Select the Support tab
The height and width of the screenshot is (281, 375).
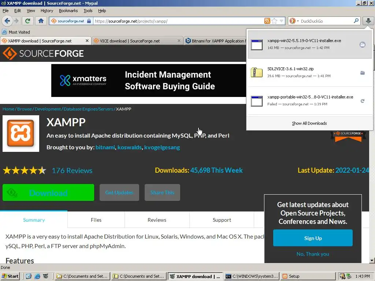222,220
